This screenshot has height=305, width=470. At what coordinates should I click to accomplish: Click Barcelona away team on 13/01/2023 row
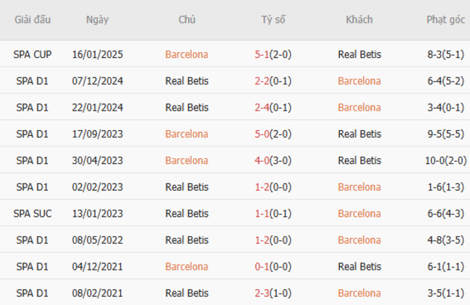click(x=359, y=214)
